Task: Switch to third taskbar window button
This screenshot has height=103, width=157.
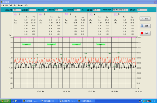Action: pyautogui.click(x=68, y=101)
